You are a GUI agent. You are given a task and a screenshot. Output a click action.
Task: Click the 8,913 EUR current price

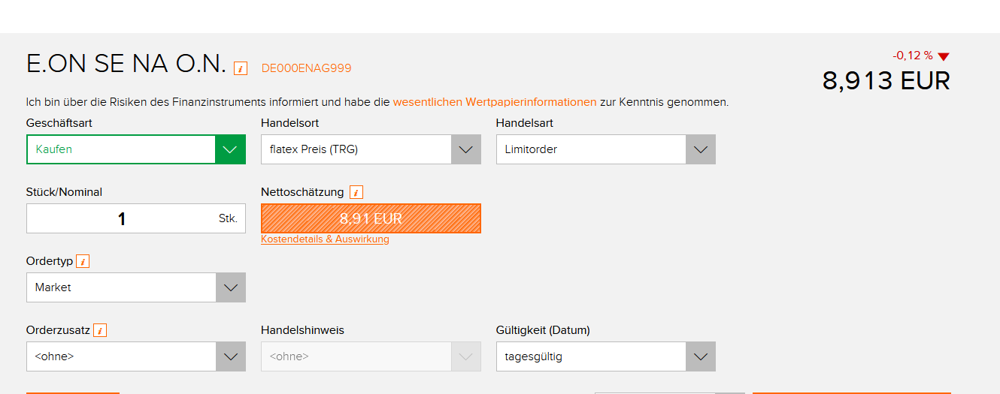click(886, 80)
